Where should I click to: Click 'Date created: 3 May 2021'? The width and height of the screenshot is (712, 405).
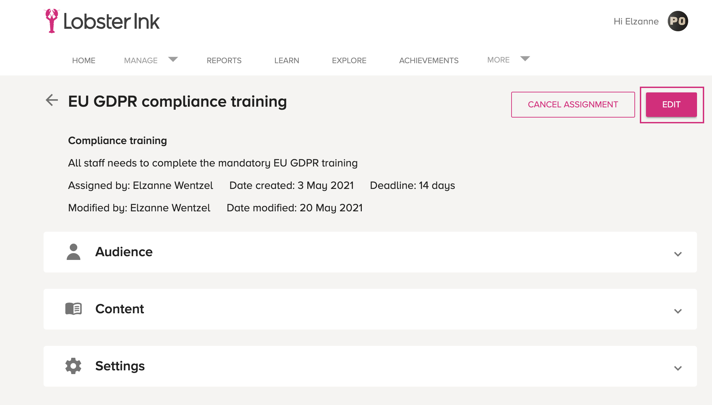(292, 186)
